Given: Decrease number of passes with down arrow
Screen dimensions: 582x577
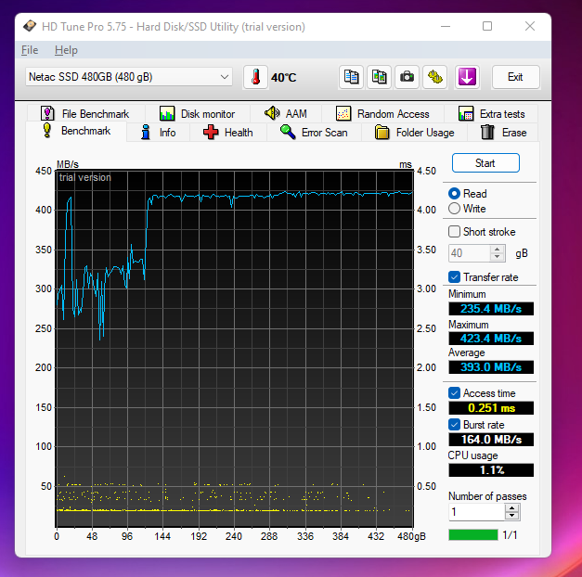Looking at the screenshot, I should [x=511, y=516].
